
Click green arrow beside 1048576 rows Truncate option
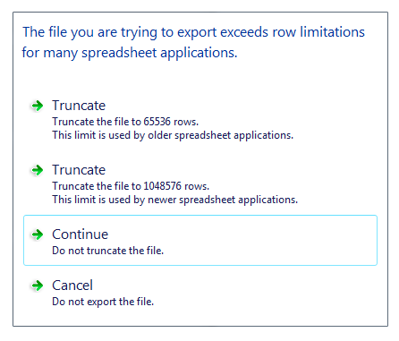point(38,170)
